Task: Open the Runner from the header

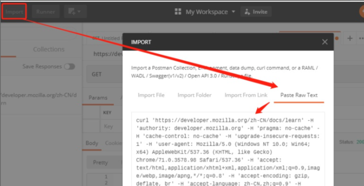Action: (x=45, y=12)
